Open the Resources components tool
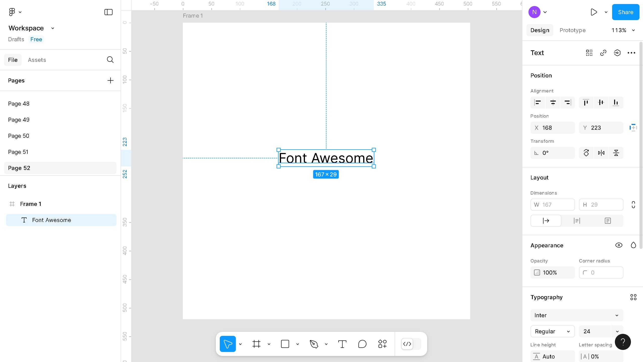The width and height of the screenshot is (643, 362). click(x=382, y=344)
